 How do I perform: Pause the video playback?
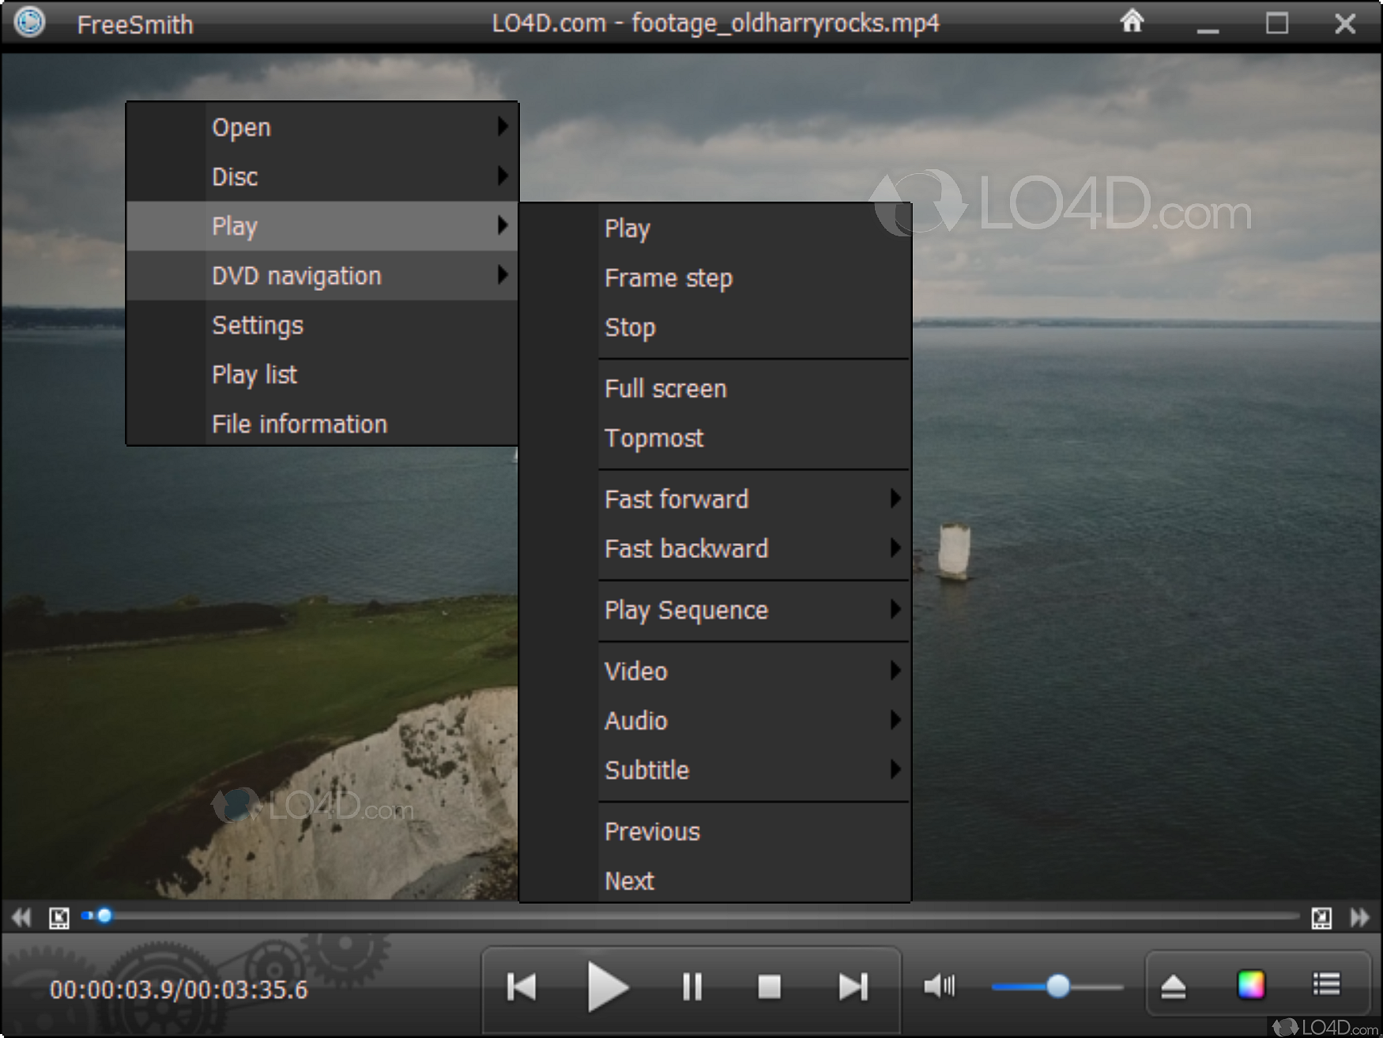pyautogui.click(x=691, y=987)
